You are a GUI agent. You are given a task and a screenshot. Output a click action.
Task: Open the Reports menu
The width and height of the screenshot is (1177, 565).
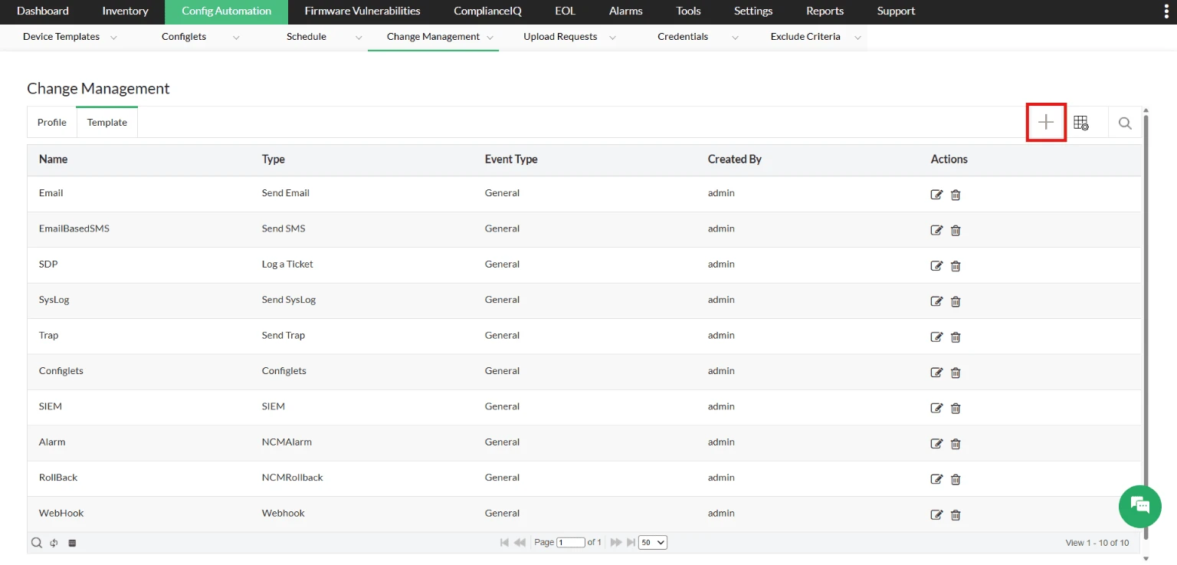[825, 11]
